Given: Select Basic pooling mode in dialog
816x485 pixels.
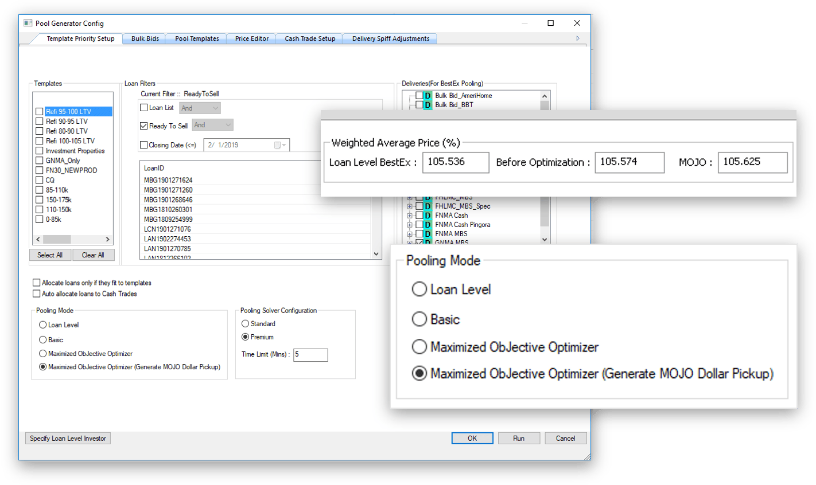Looking at the screenshot, I should (x=42, y=340).
